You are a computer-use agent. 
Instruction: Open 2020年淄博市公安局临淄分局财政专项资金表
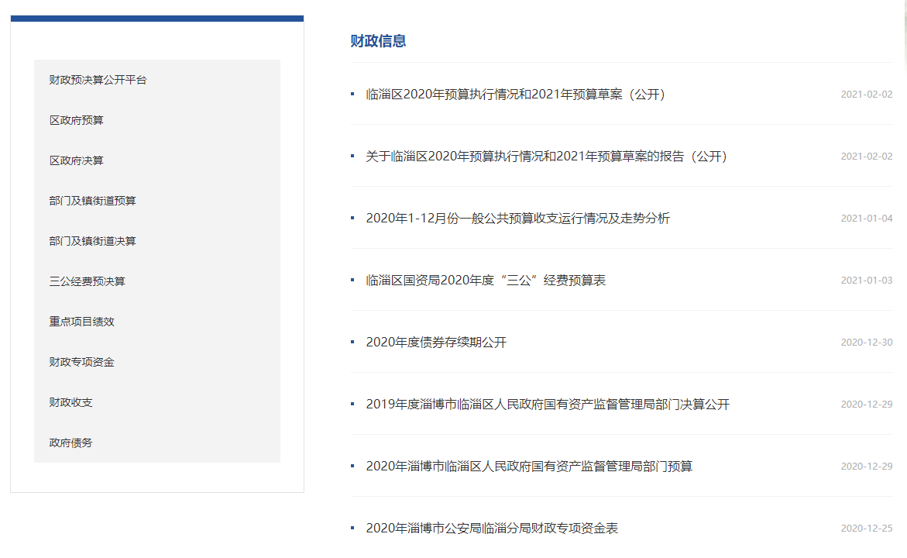point(492,529)
